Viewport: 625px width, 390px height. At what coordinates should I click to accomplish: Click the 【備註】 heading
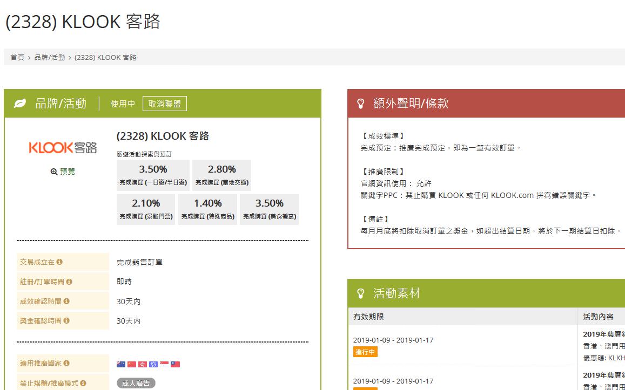pos(375,220)
